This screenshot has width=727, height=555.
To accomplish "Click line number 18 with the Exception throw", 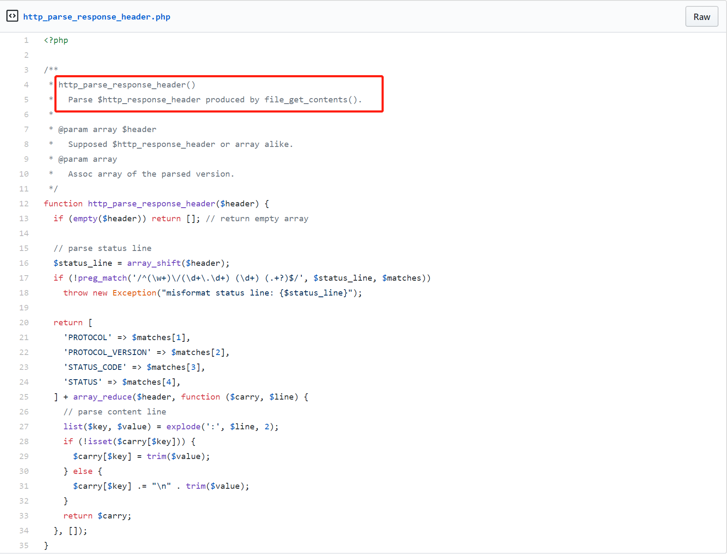I will [x=24, y=293].
